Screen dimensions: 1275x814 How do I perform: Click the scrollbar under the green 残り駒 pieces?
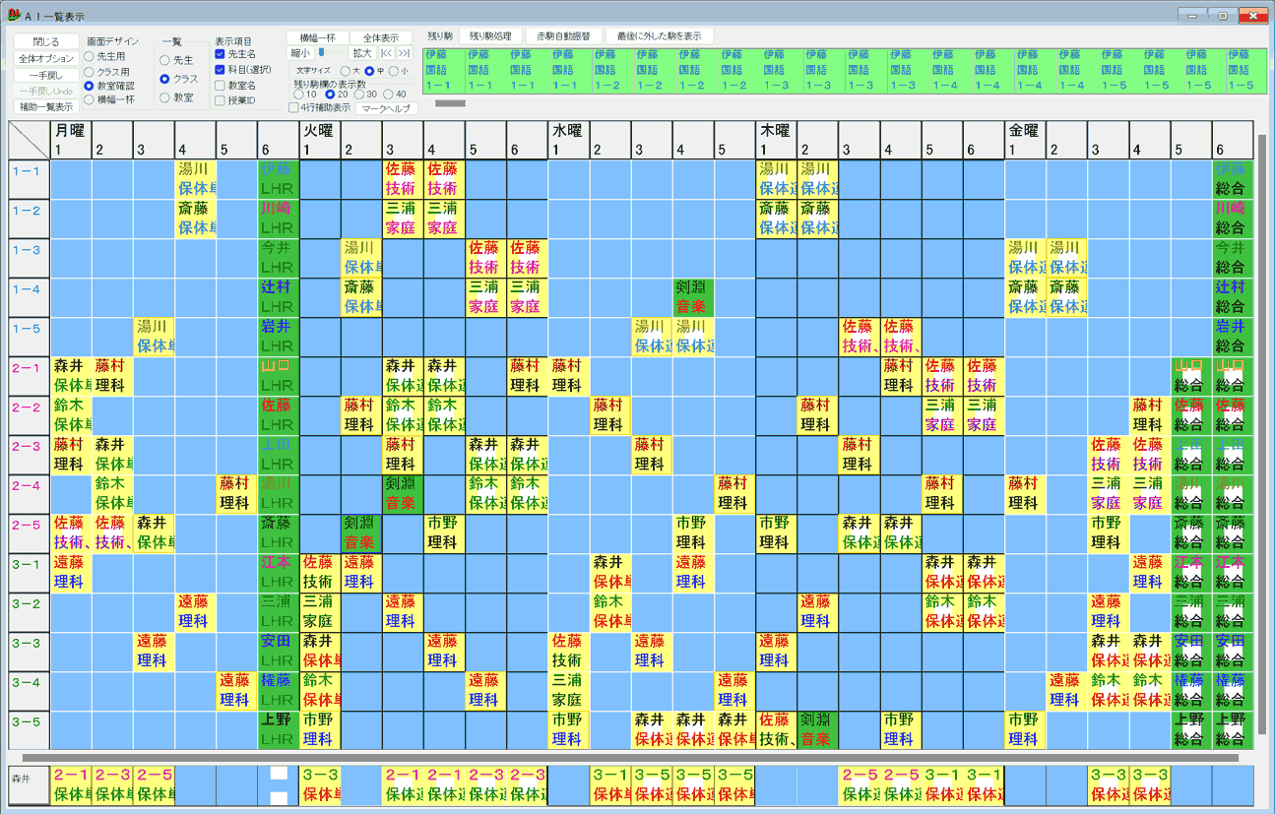coord(451,102)
